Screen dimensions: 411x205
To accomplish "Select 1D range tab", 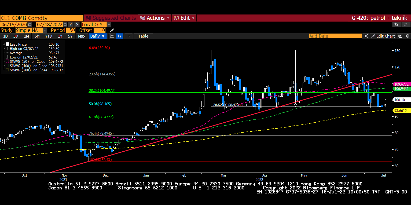I will (5, 36).
